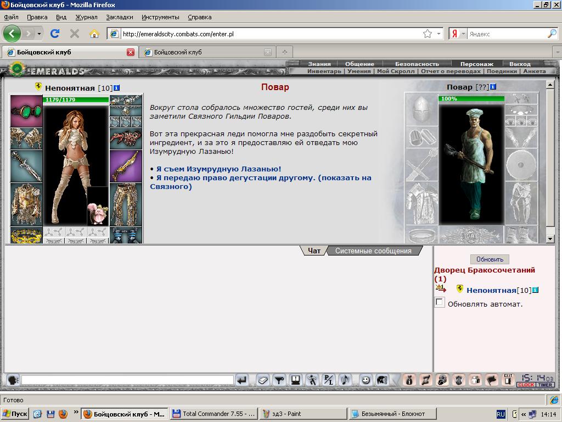The height and width of the screenshot is (422, 562).
Task: Toggle the sound ear icon
Action: (x=345, y=380)
